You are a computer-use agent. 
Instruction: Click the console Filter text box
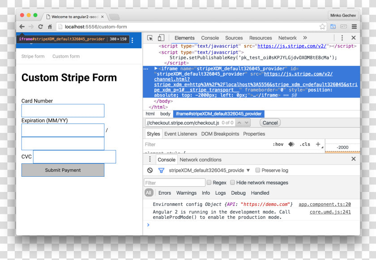pyautogui.click(x=174, y=183)
